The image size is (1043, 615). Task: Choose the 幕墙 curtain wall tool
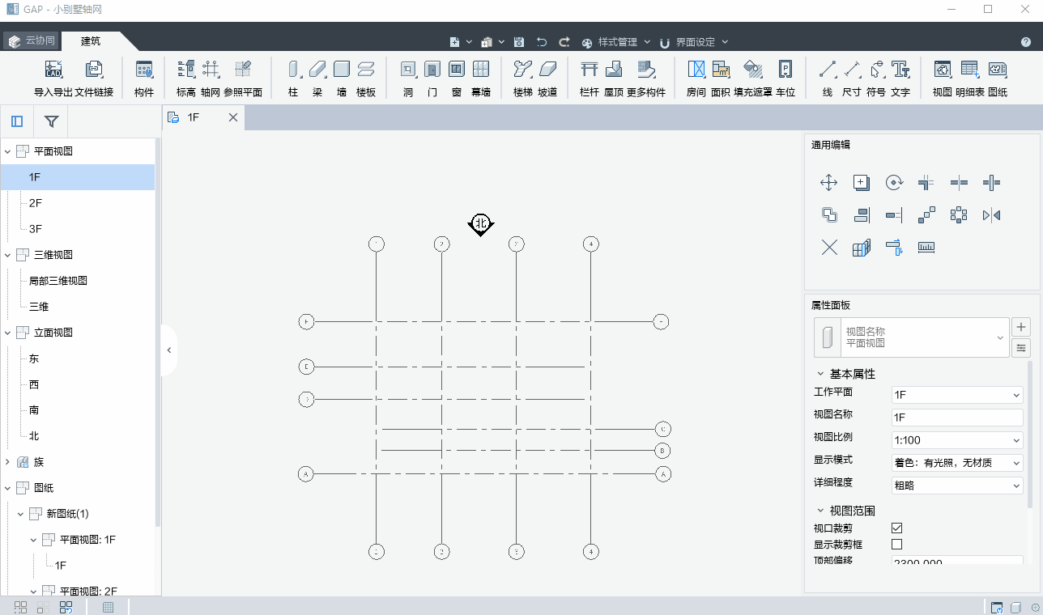[481, 78]
